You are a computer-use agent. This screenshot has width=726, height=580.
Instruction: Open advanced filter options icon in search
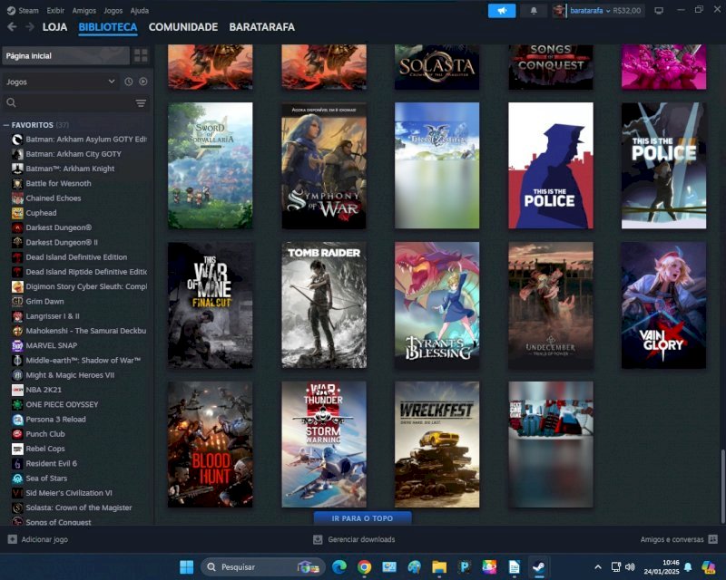pyautogui.click(x=141, y=102)
